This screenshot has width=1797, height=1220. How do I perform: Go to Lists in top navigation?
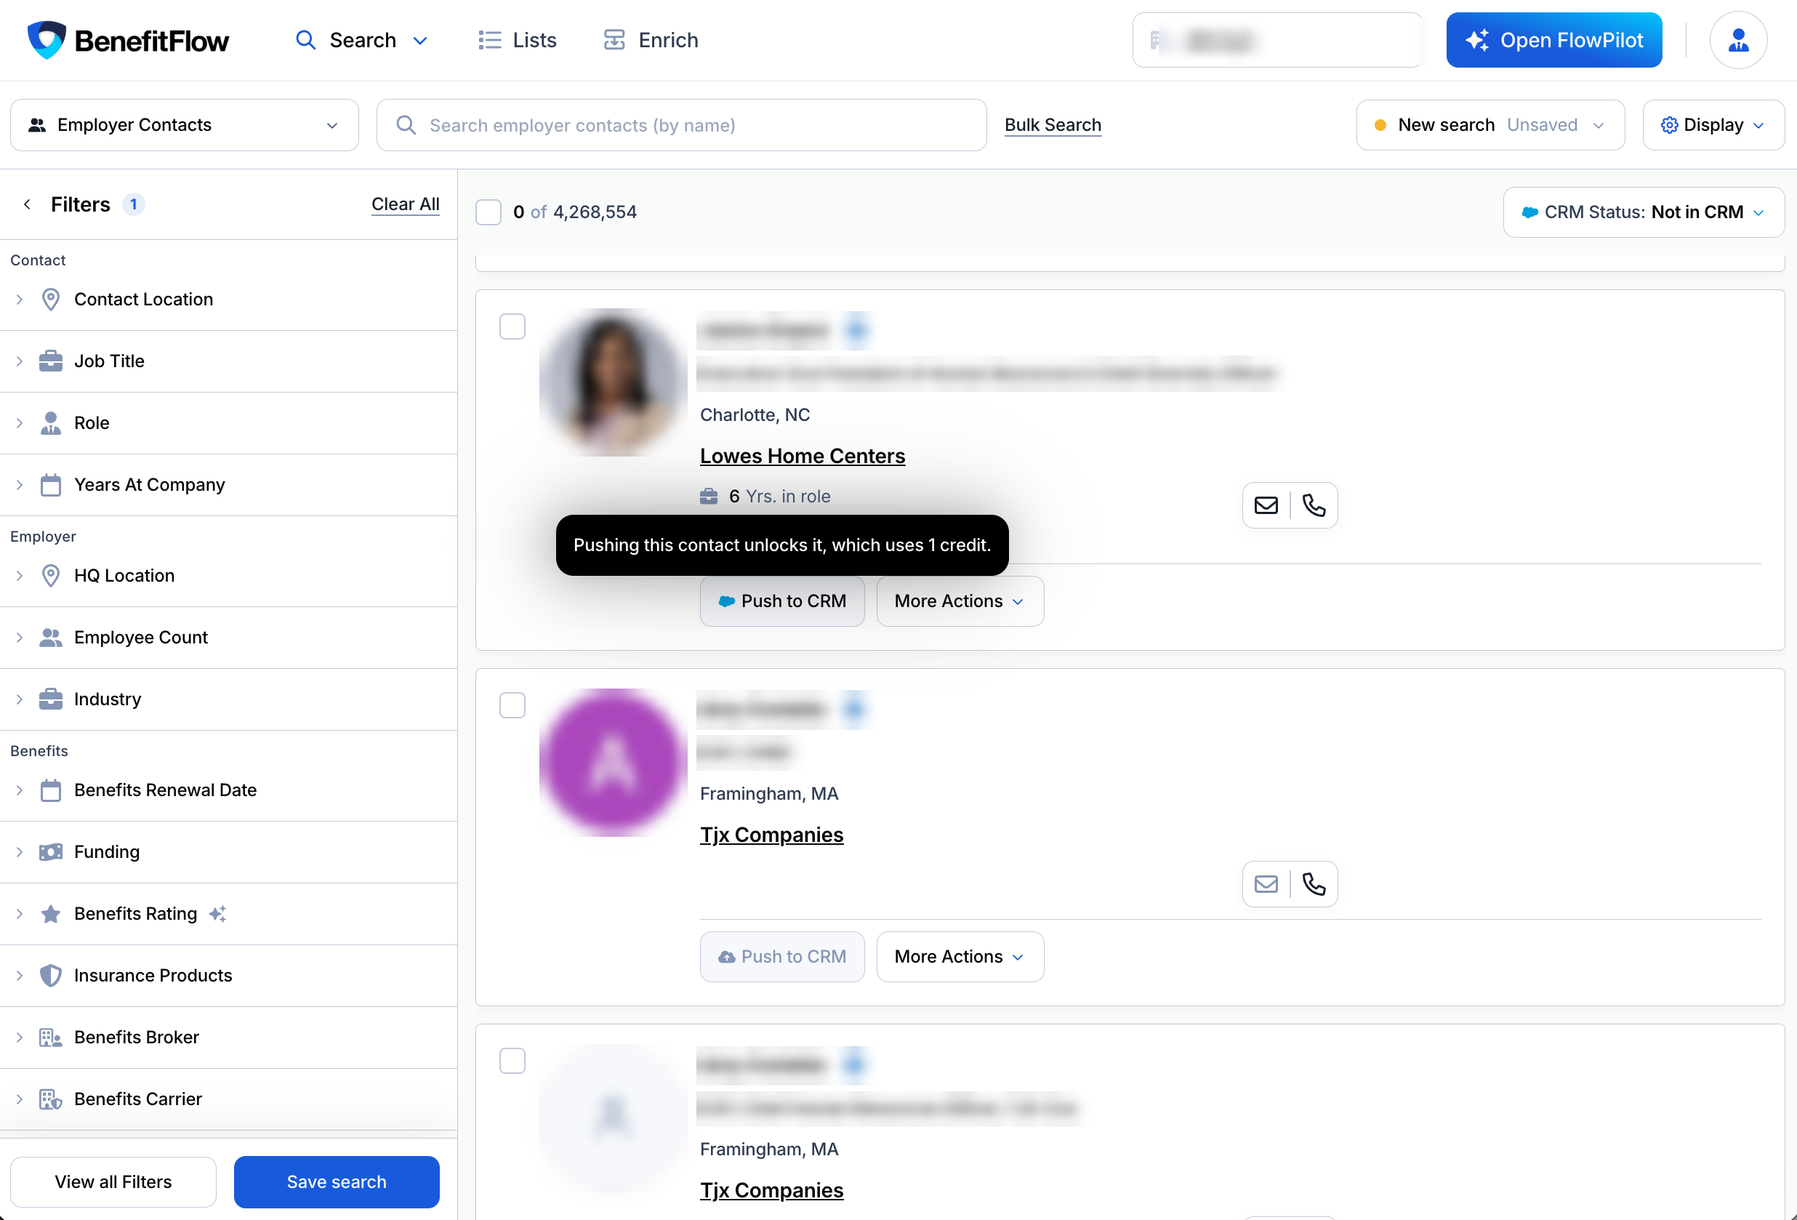pos(518,40)
